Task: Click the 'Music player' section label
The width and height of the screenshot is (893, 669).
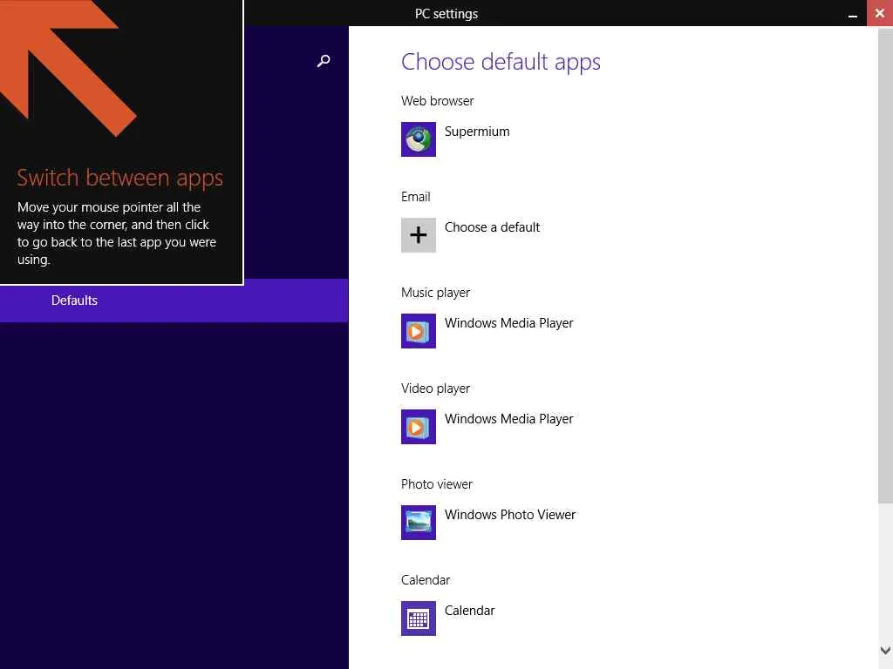Action: [x=435, y=293]
